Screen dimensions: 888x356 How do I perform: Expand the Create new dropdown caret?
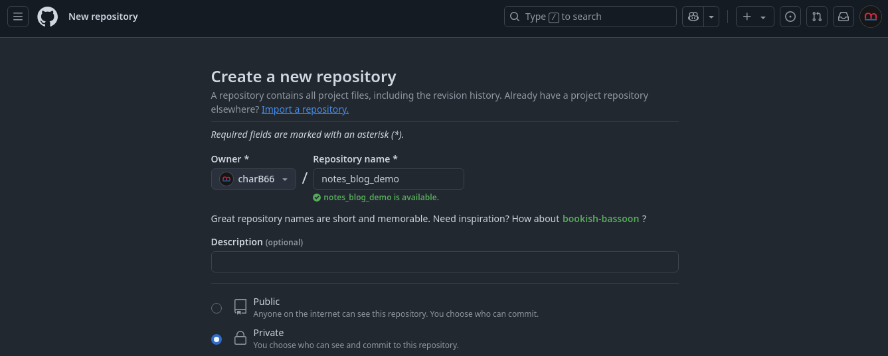click(x=763, y=17)
